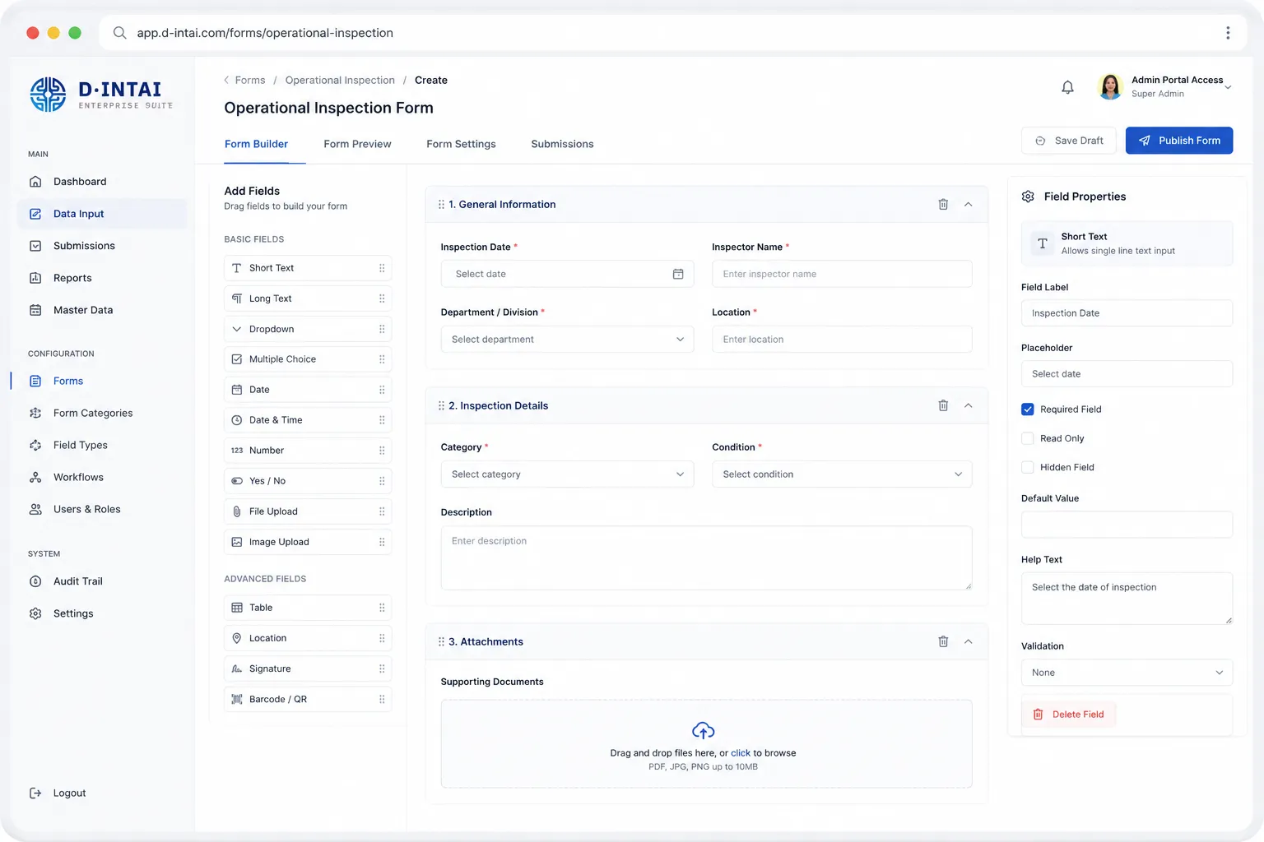Add an Image Upload field
Screen dimensions: 1264x842
308,542
